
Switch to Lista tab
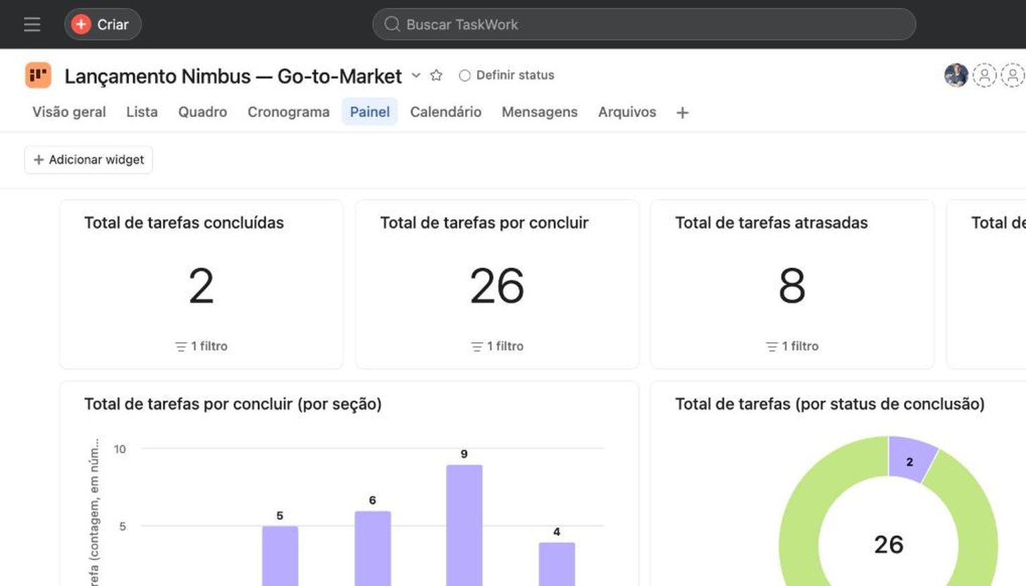142,112
